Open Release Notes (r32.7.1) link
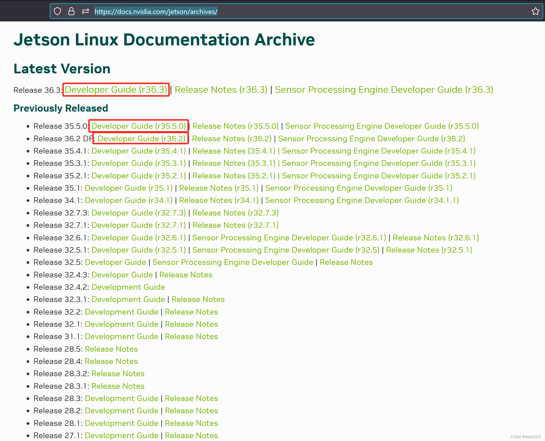Viewport: 545px width, 441px height. [236, 225]
